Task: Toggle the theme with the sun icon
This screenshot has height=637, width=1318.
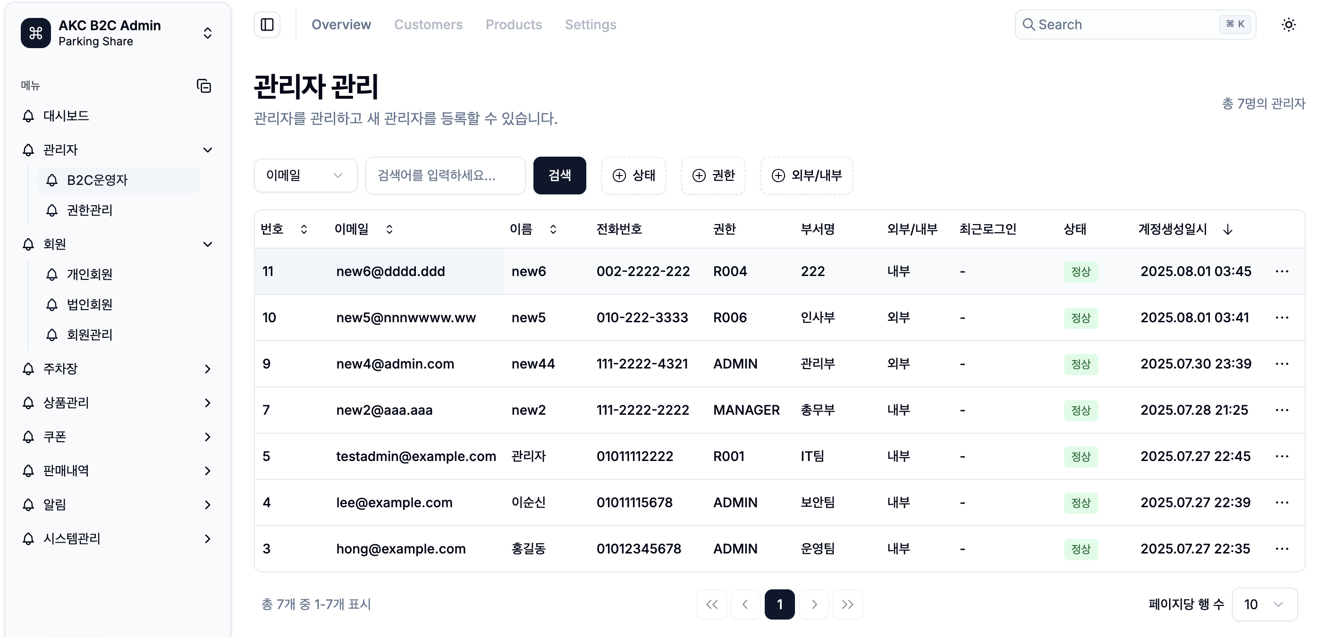Action: [1289, 24]
